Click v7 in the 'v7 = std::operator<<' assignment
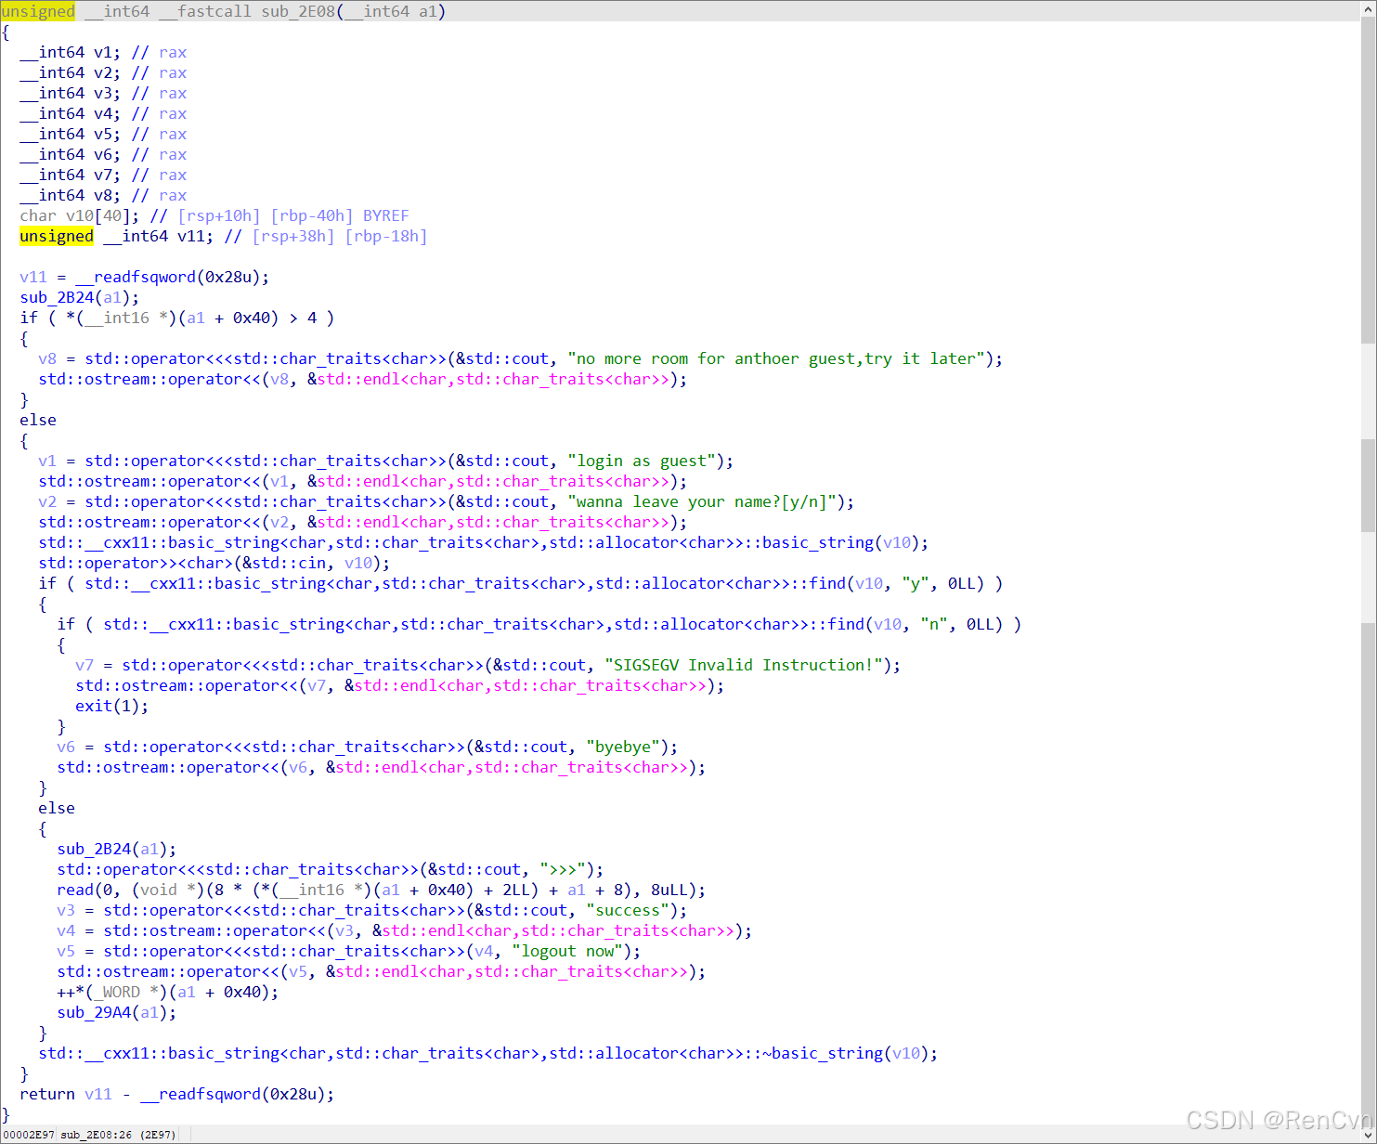 click(x=84, y=665)
